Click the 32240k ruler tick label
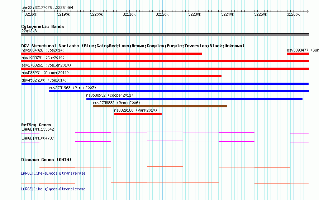Viewport: 319px width, 200px height. [228, 14]
